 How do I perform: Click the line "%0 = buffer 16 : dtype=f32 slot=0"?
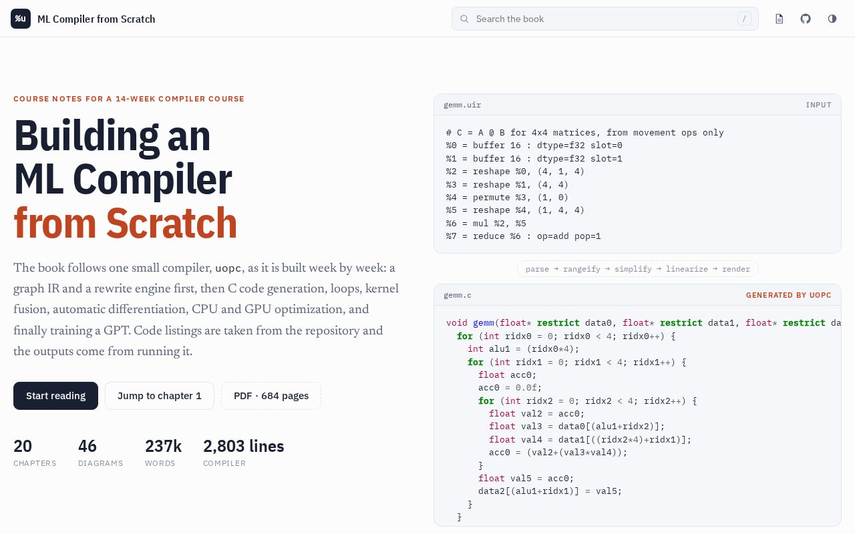point(534,145)
